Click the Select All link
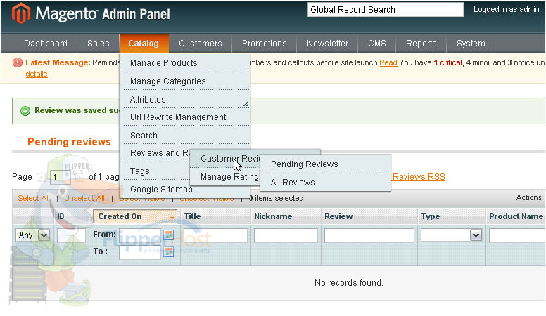 34,198
